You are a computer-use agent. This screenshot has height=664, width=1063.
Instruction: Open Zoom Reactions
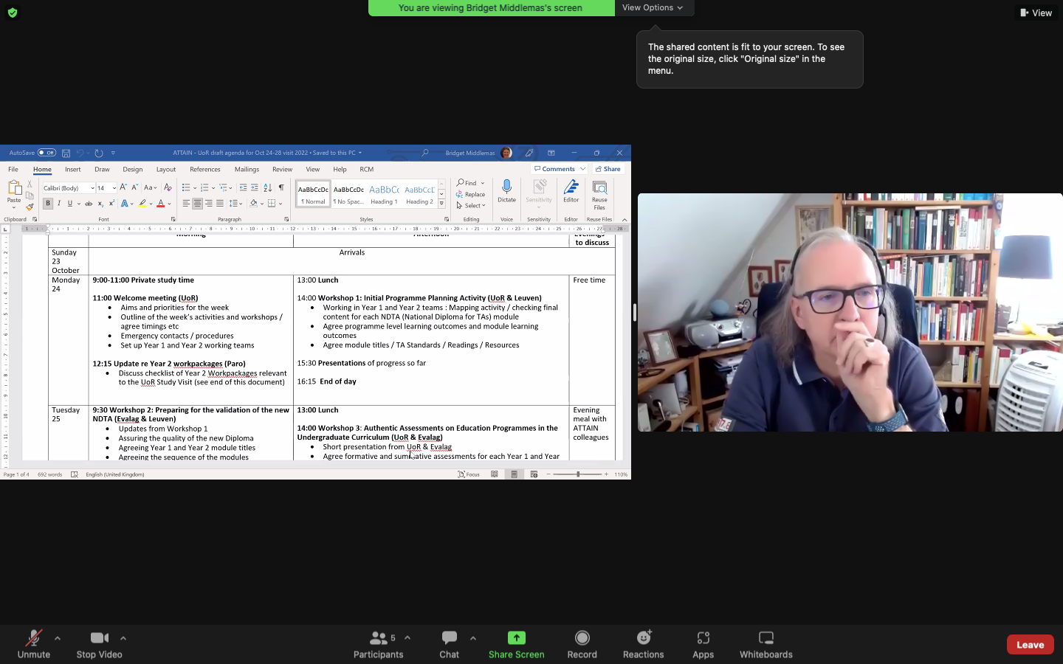pyautogui.click(x=643, y=644)
